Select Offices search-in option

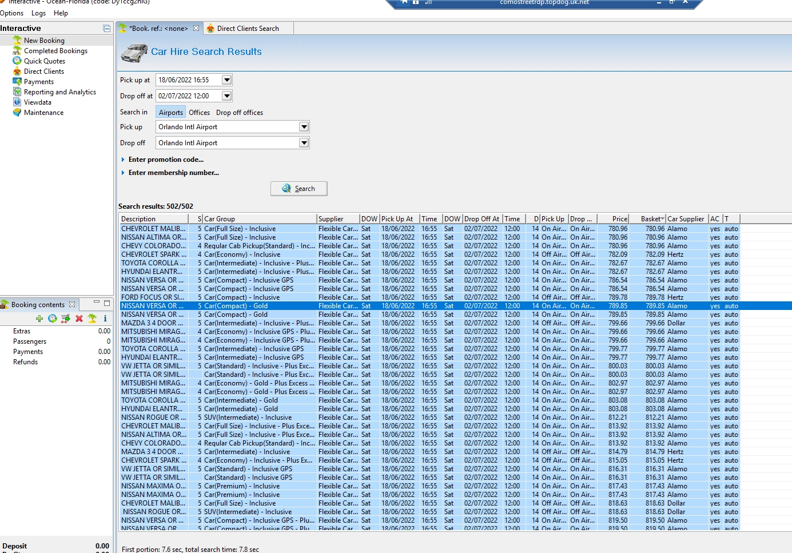(200, 113)
